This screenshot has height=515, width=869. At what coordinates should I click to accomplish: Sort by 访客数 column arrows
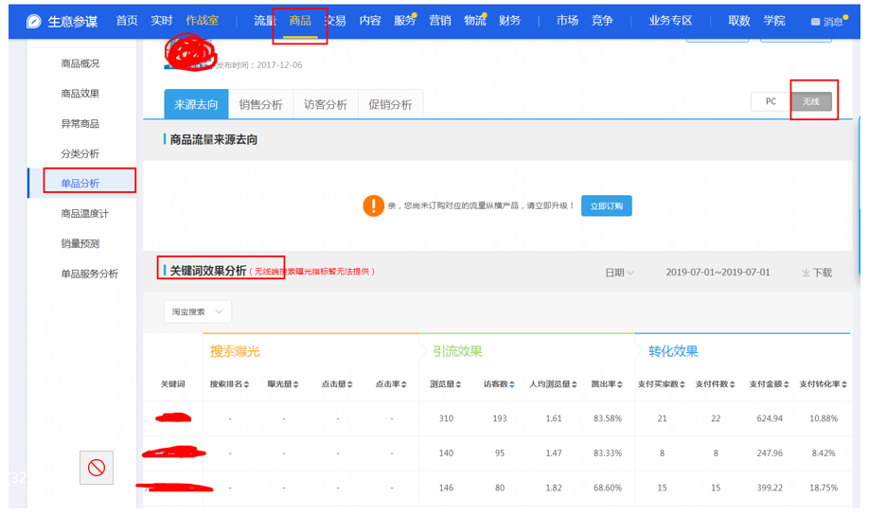pos(512,384)
